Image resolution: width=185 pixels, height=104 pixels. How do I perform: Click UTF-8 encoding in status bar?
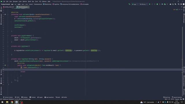[x=172, y=99]
